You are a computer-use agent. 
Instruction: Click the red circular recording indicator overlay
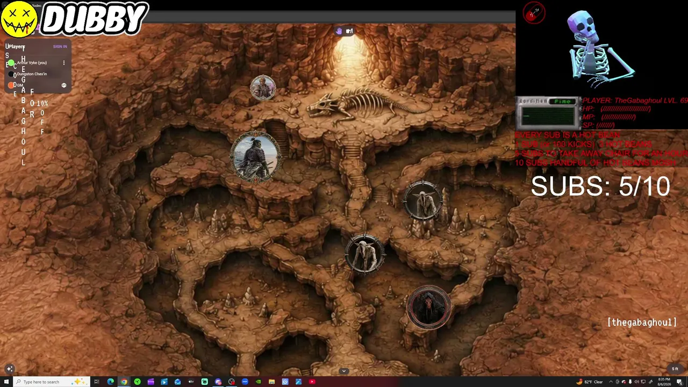point(534,13)
